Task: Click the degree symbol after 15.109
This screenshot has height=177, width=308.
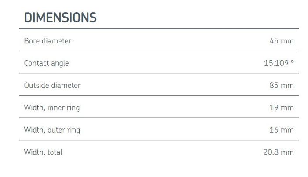Action: coord(292,62)
